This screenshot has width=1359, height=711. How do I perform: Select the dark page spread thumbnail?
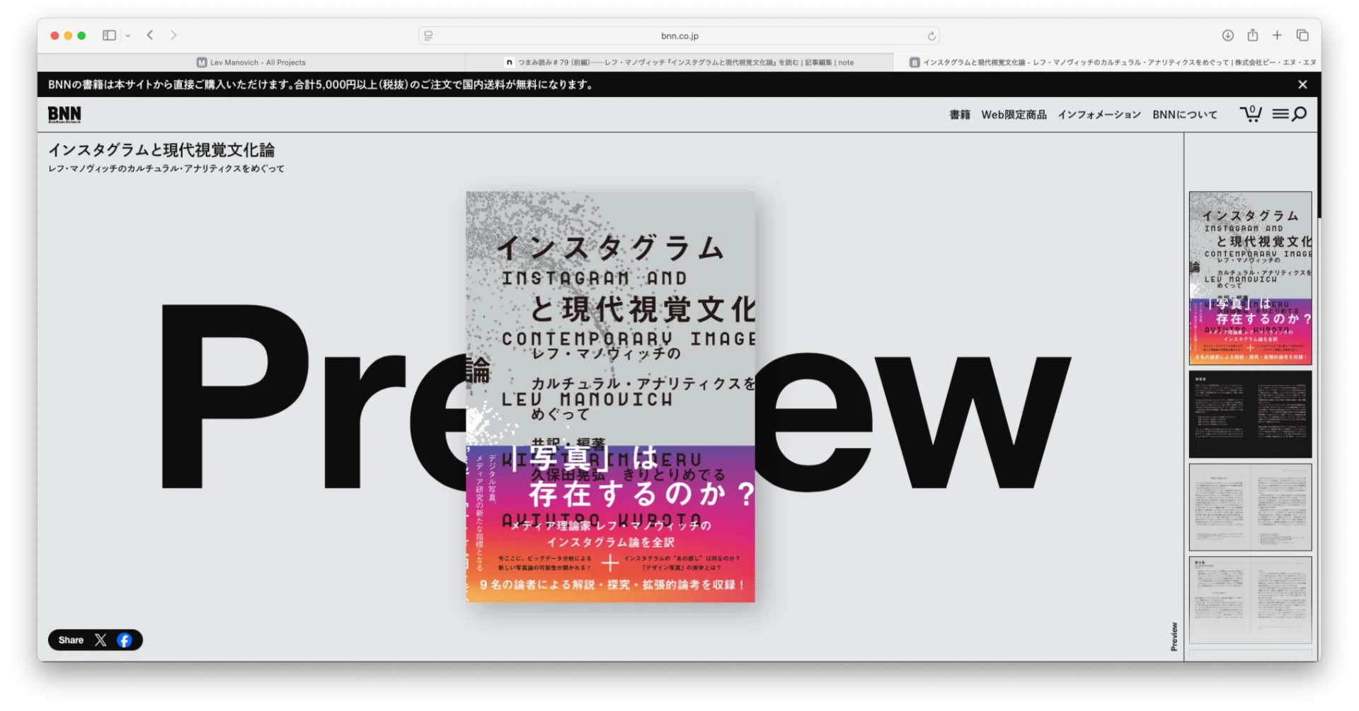1250,414
